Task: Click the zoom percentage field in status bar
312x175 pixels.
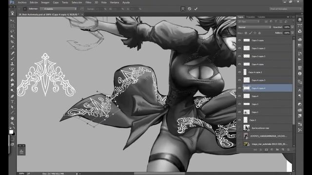Action: point(21,174)
